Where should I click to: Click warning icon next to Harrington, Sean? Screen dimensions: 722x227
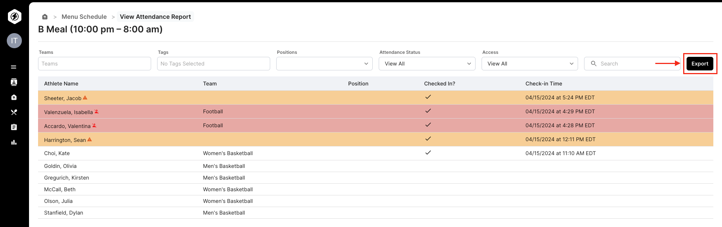tap(90, 139)
